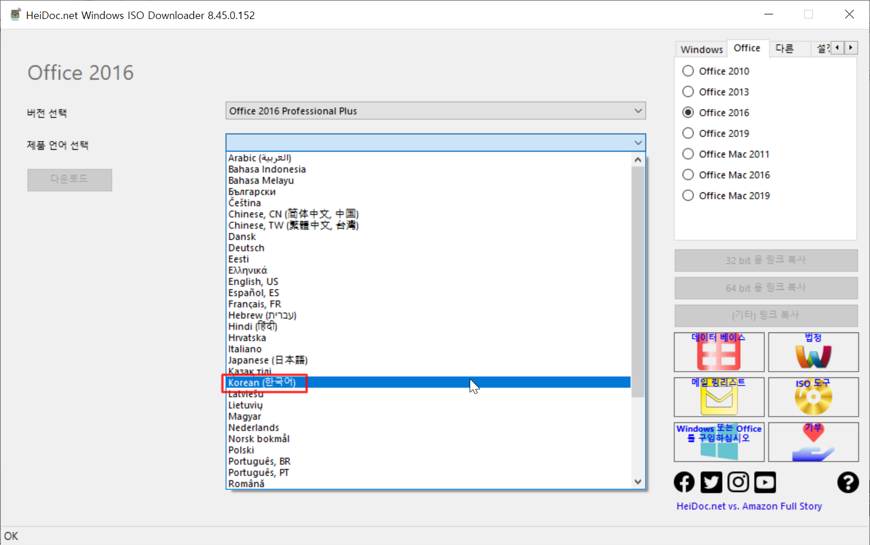This screenshot has width=870, height=545.
Task: Click the app icon in title bar
Action: [x=16, y=14]
